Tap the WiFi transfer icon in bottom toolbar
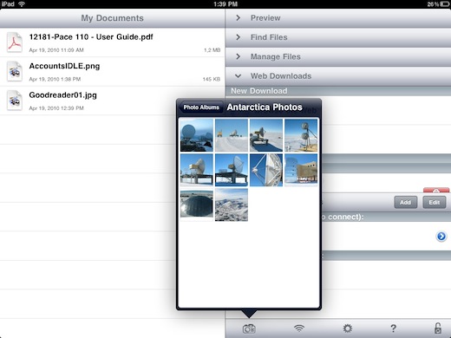451x338 pixels. coord(299,328)
